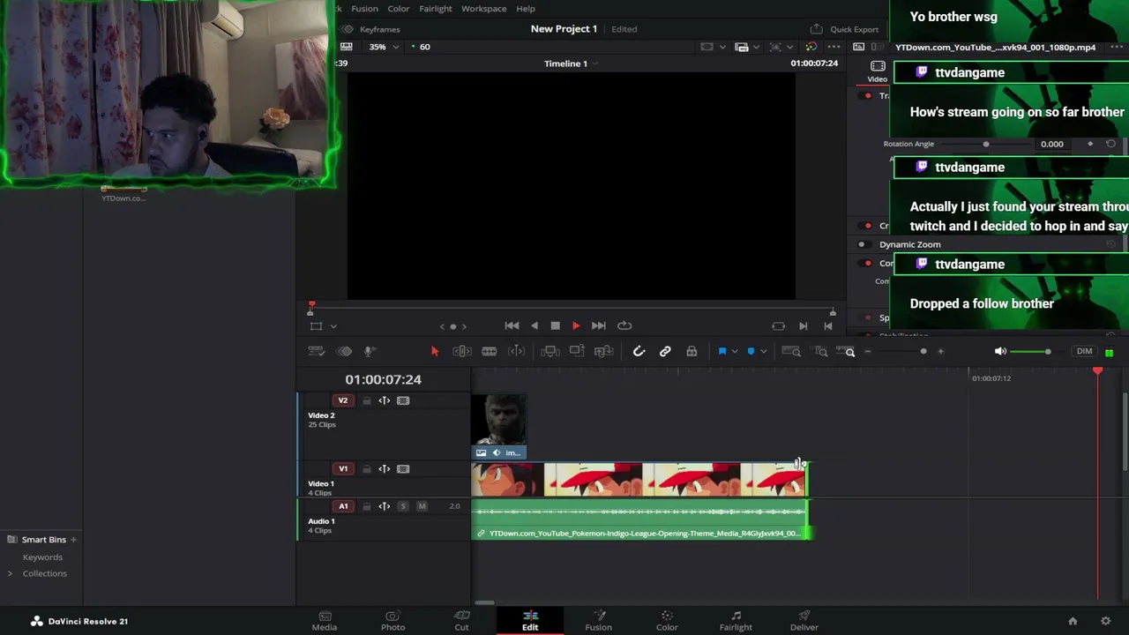Start playback with the red play button
Viewport: 1129px width, 635px height.
click(576, 325)
